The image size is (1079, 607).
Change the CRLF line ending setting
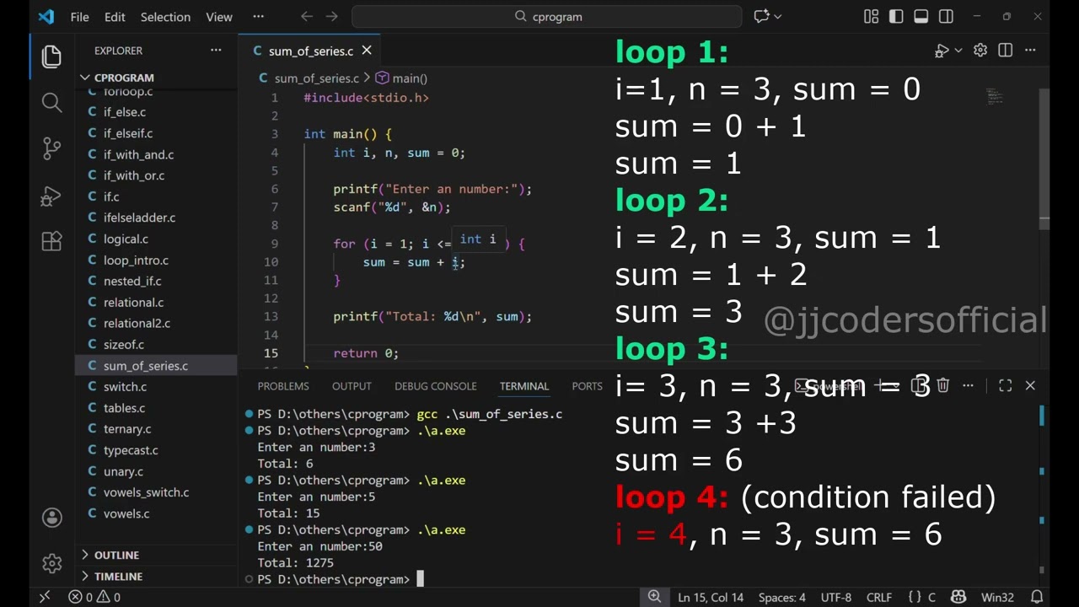click(x=879, y=597)
